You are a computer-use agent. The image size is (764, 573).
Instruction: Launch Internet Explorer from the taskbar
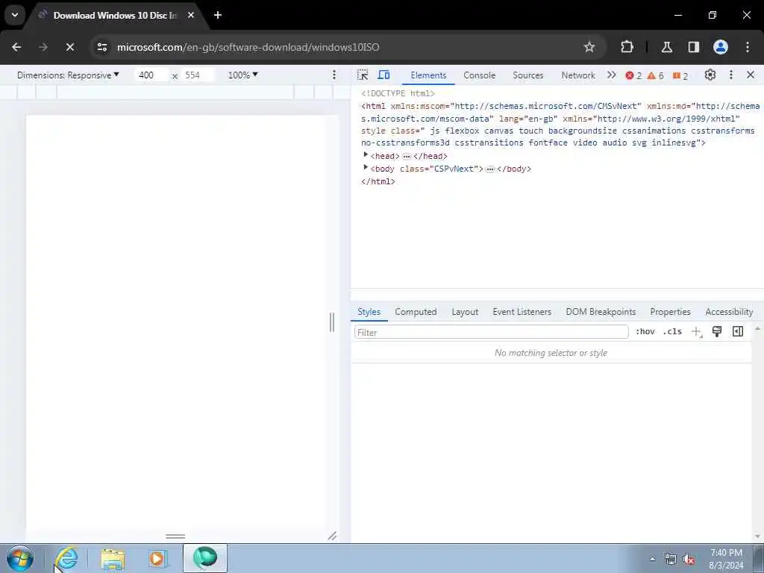pyautogui.click(x=66, y=558)
